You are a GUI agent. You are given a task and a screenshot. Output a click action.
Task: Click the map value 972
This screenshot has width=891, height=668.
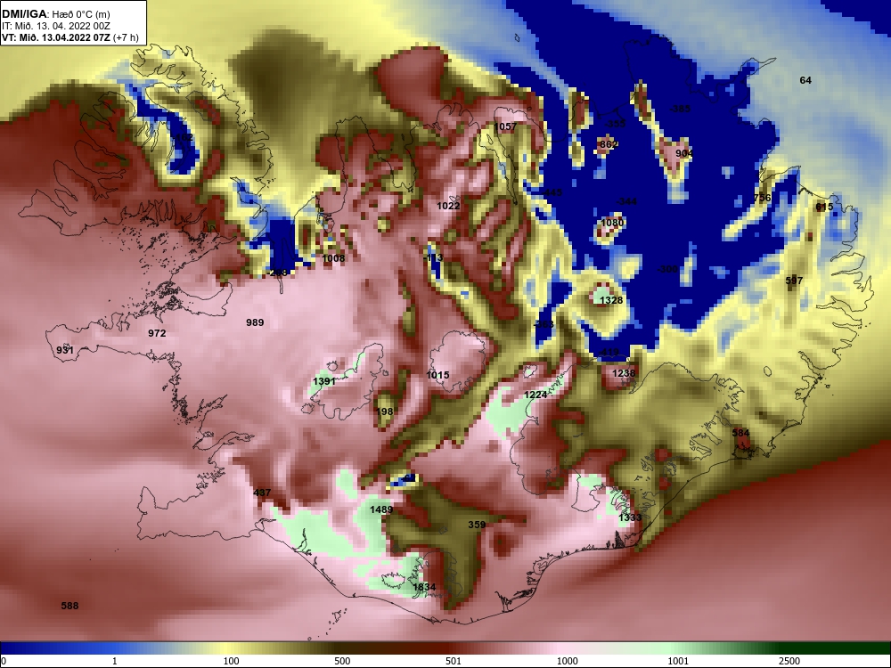click(157, 333)
